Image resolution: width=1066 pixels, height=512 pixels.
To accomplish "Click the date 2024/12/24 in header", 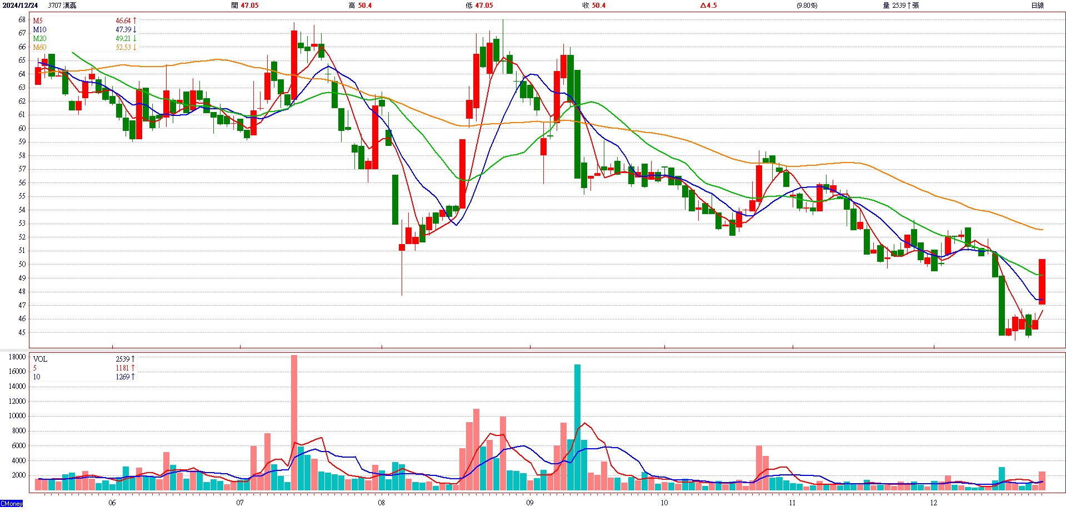I will [x=20, y=6].
